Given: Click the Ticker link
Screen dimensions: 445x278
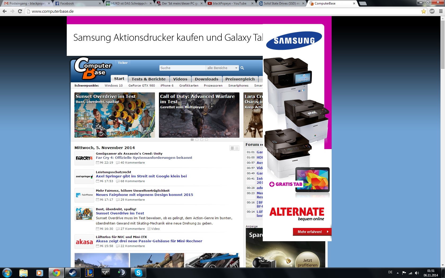Looking at the screenshot, I should click(x=123, y=63).
